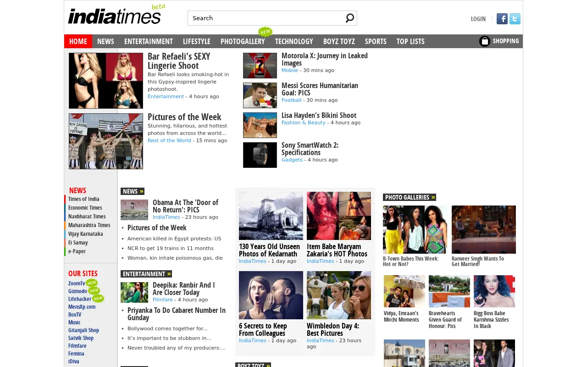
Task: Open the ENTERTAINMENT navigation tab
Action: [x=149, y=41]
